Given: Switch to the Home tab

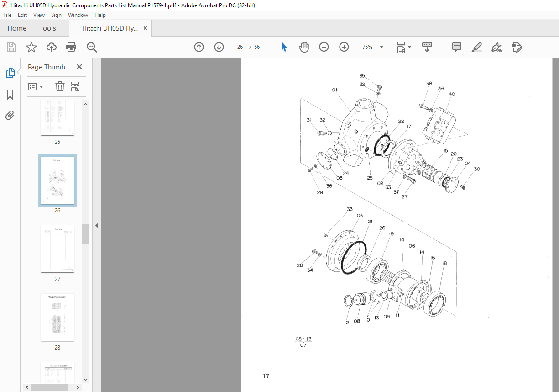Looking at the screenshot, I should [x=16, y=28].
